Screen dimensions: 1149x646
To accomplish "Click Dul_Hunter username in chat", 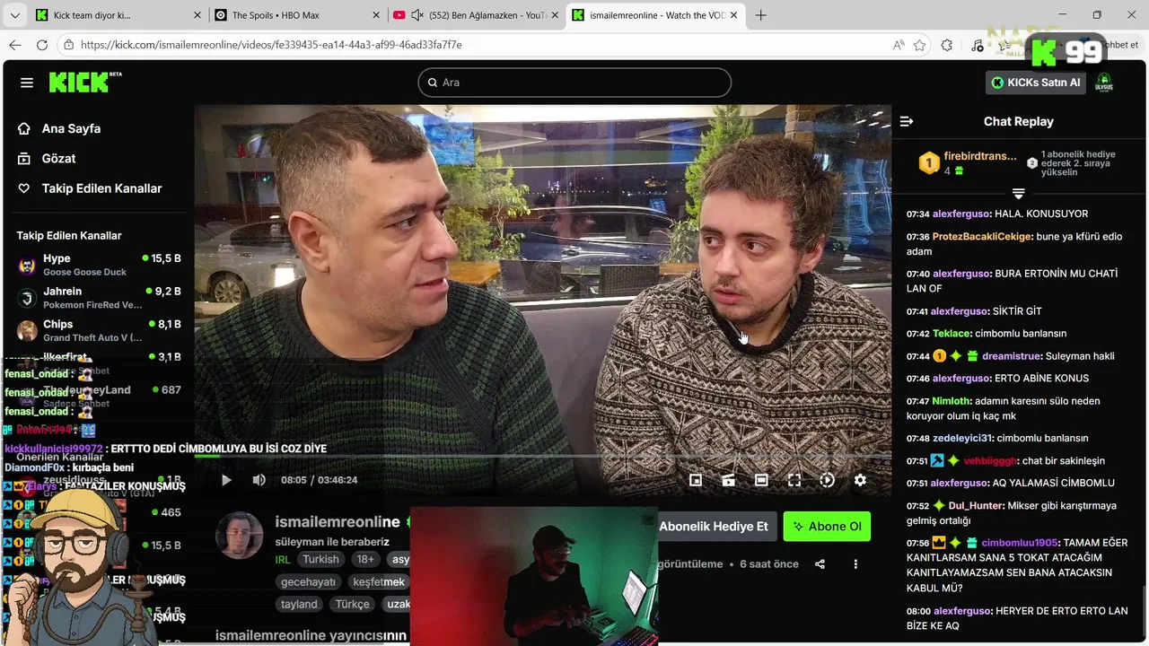I will tap(974, 505).
